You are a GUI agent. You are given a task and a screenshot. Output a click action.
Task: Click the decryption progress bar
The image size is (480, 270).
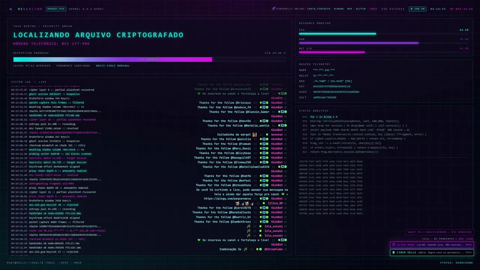[149, 59]
